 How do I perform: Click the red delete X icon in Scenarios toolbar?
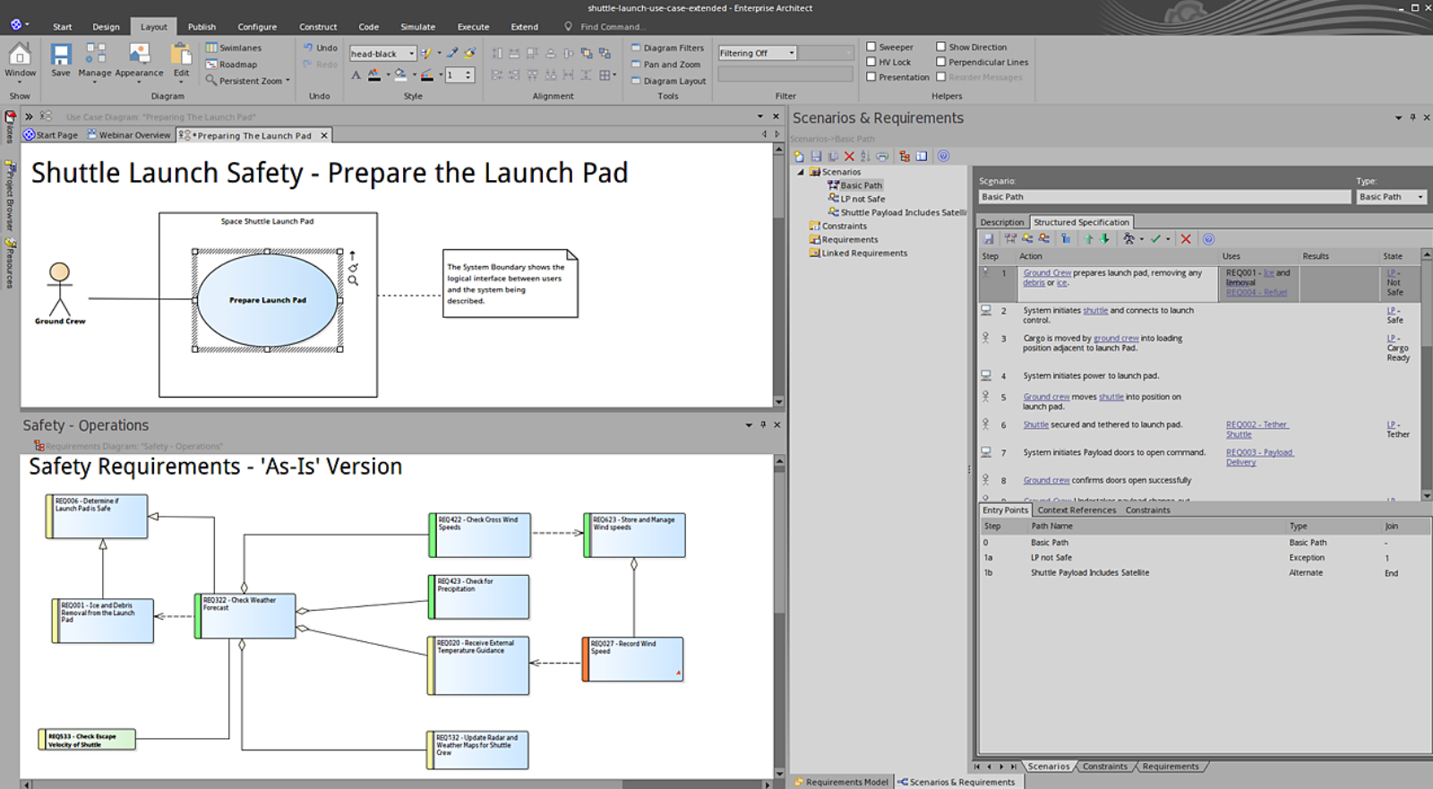[x=849, y=156]
